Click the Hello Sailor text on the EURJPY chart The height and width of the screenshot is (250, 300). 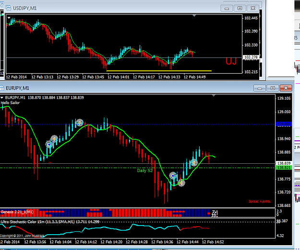point(10,102)
